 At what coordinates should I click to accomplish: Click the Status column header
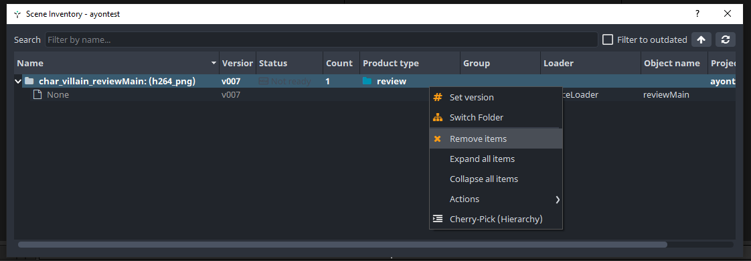[289, 63]
